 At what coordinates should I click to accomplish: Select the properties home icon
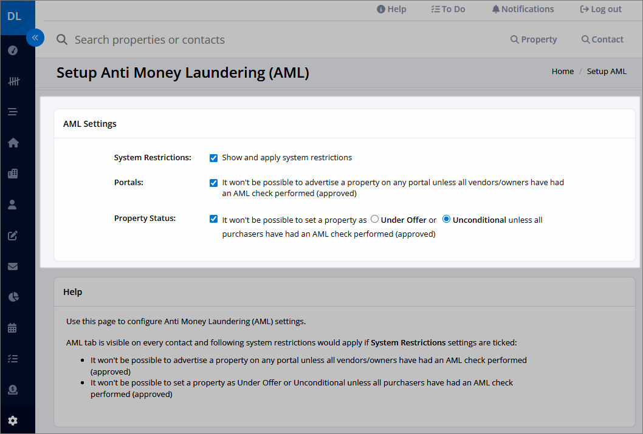pos(12,143)
